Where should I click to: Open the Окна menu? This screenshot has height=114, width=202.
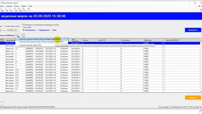[30, 6]
